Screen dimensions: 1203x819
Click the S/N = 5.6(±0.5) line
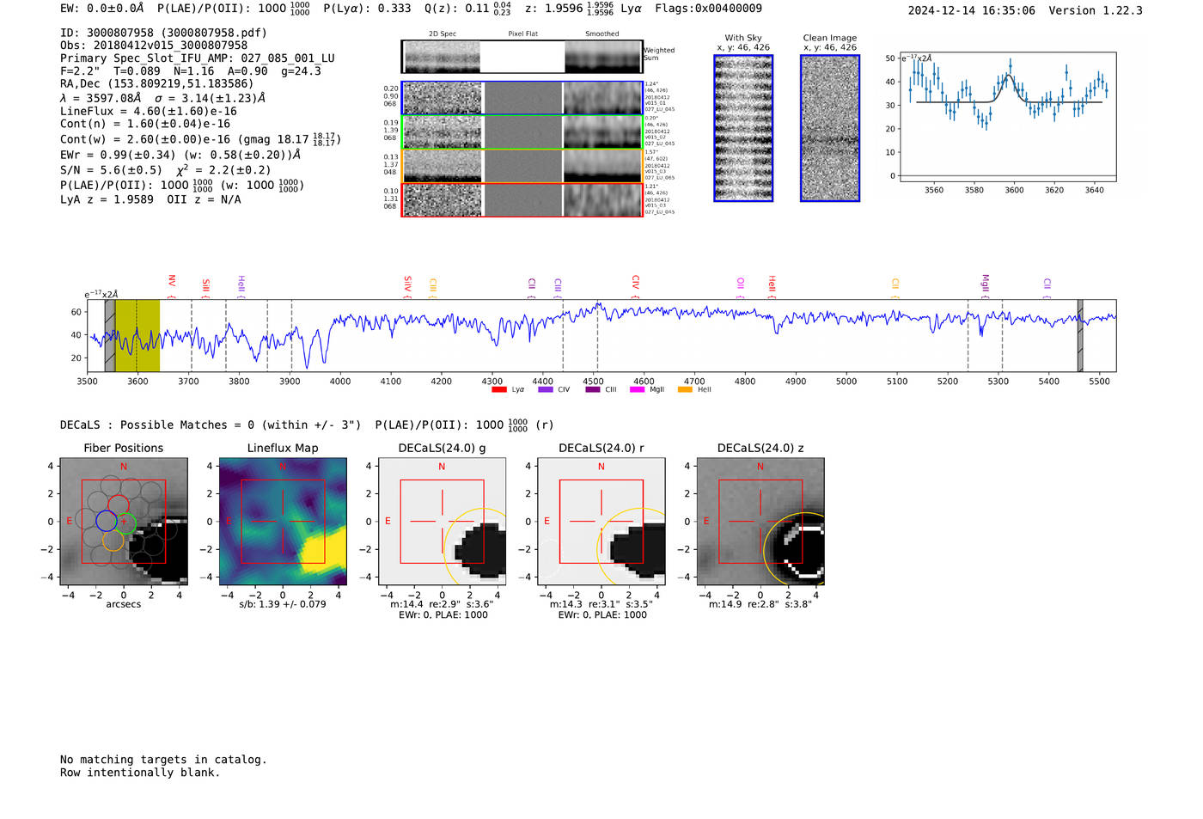pos(166,169)
